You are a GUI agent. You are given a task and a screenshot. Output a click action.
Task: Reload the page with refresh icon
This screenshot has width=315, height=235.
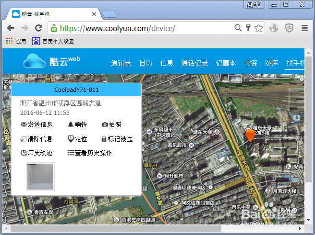coord(38,28)
